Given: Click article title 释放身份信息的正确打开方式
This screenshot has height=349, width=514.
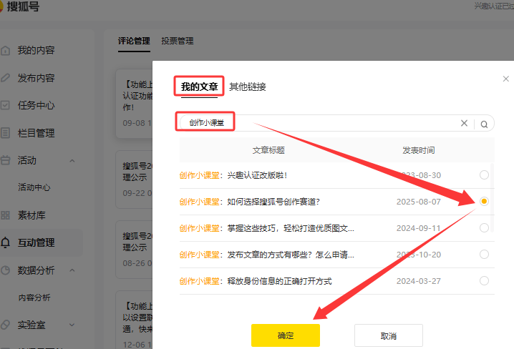Looking at the screenshot, I should [x=256, y=281].
